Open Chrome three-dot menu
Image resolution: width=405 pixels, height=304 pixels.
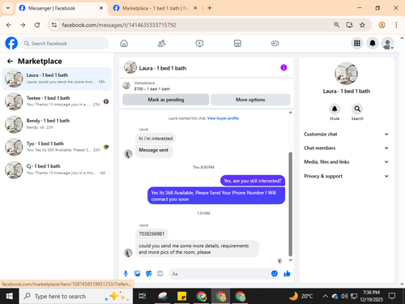tap(396, 25)
